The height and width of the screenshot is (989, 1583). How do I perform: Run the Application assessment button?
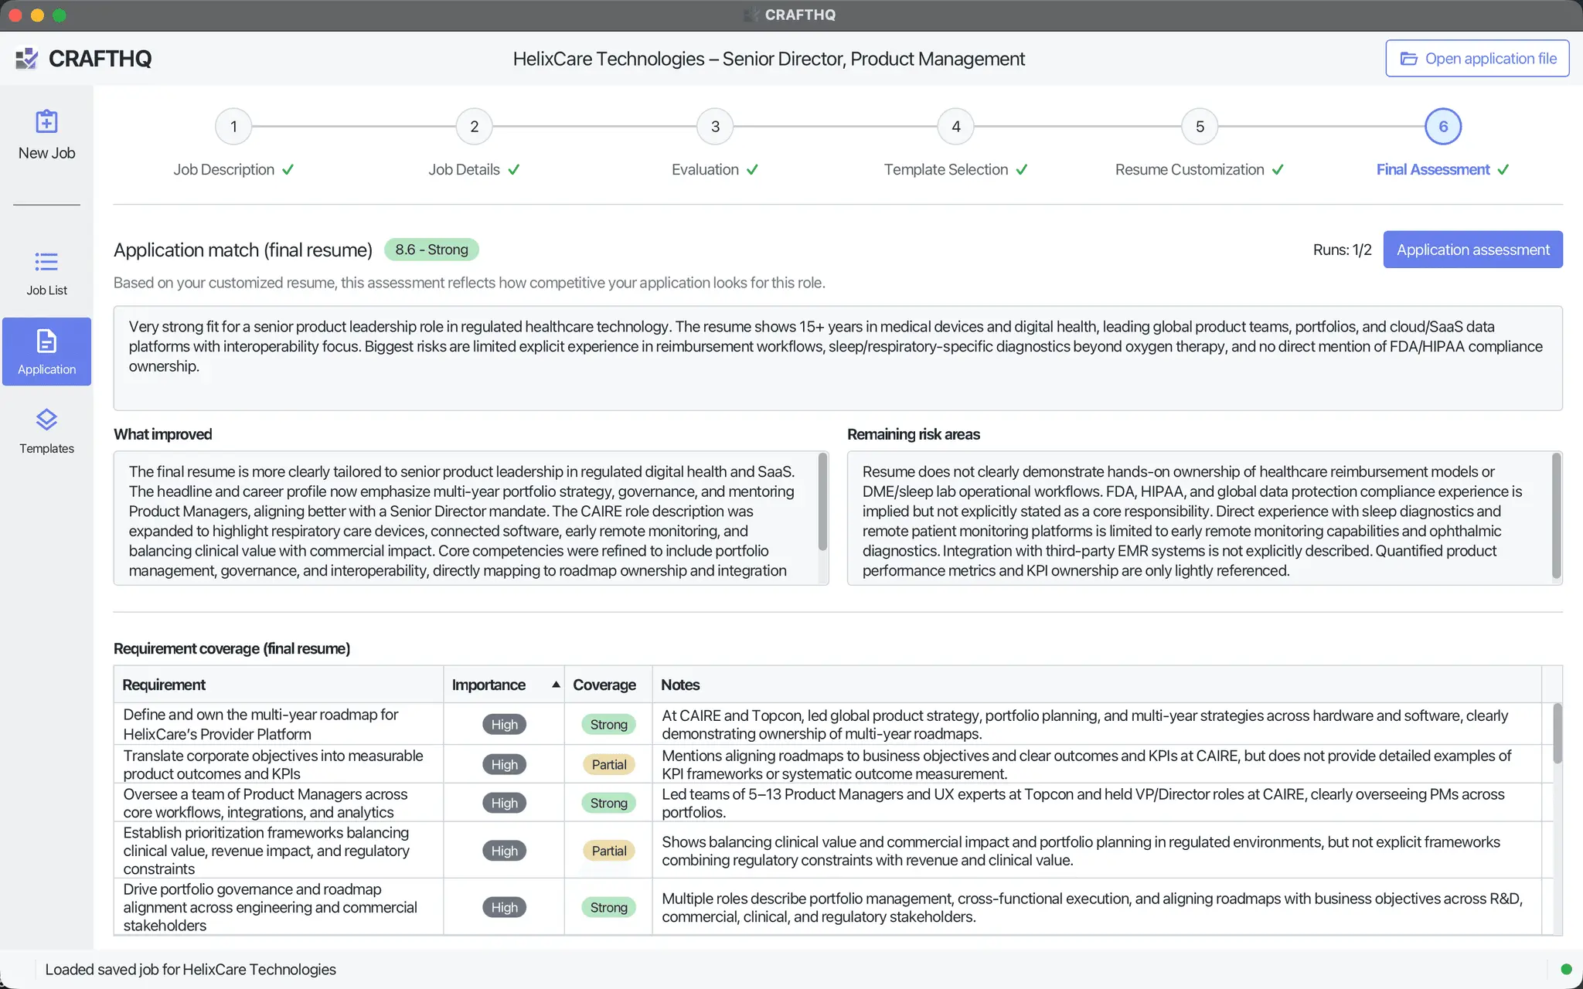click(x=1472, y=250)
